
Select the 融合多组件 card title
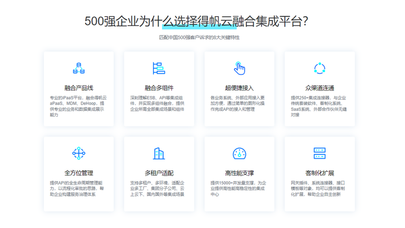[x=159, y=88]
